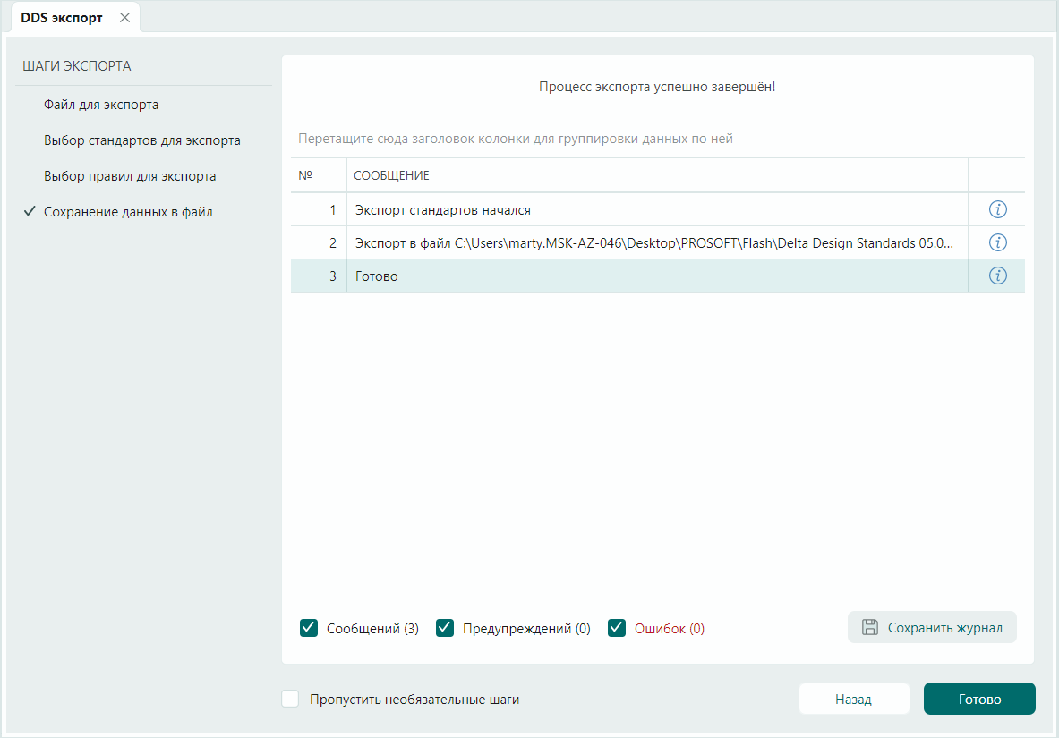Enable 'Пропустить необязательные шаги' checkbox
The height and width of the screenshot is (738, 1059).
(290, 700)
